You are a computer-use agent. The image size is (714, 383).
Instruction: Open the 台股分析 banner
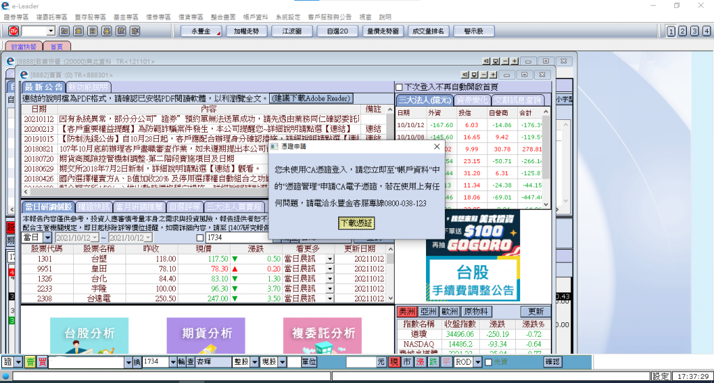(89, 335)
